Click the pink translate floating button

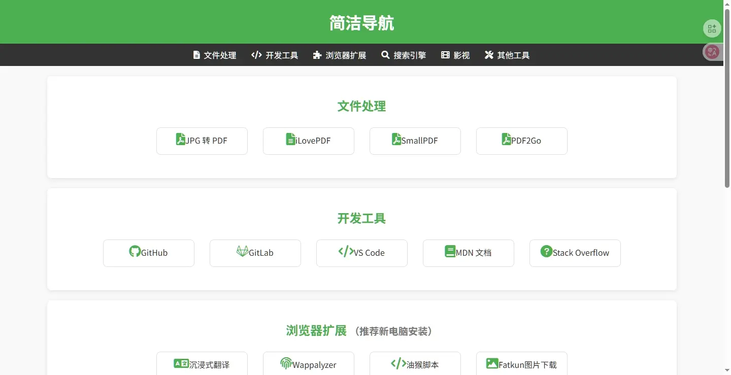tap(712, 52)
